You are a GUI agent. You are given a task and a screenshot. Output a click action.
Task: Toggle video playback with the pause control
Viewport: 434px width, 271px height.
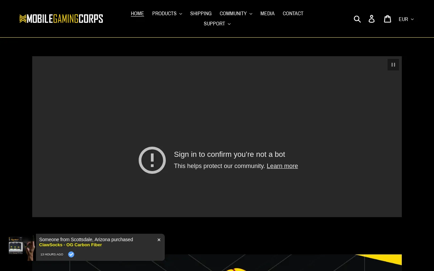tap(393, 64)
